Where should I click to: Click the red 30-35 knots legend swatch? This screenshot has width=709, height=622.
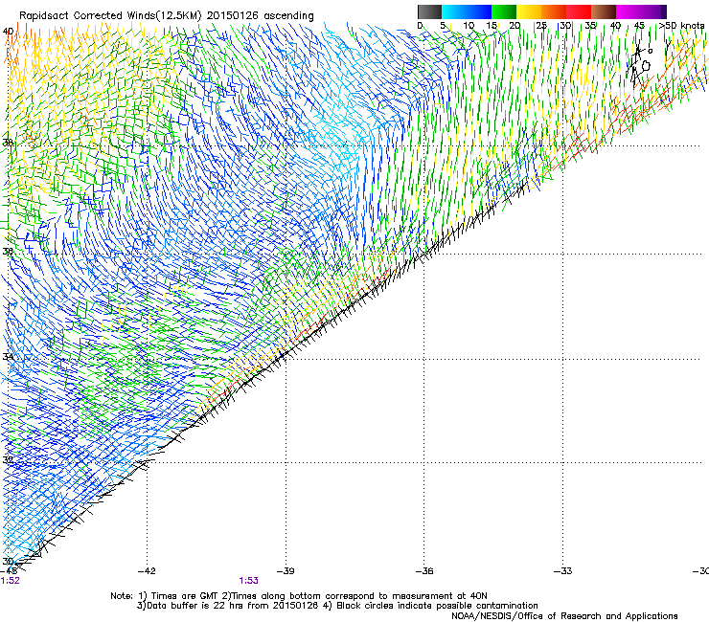(x=579, y=11)
